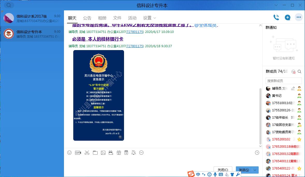
Task: Click the GIF recording icon
Action: click(78, 153)
